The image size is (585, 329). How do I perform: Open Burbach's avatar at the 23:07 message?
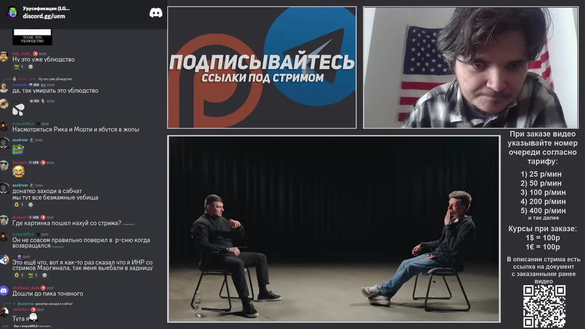coord(4,220)
